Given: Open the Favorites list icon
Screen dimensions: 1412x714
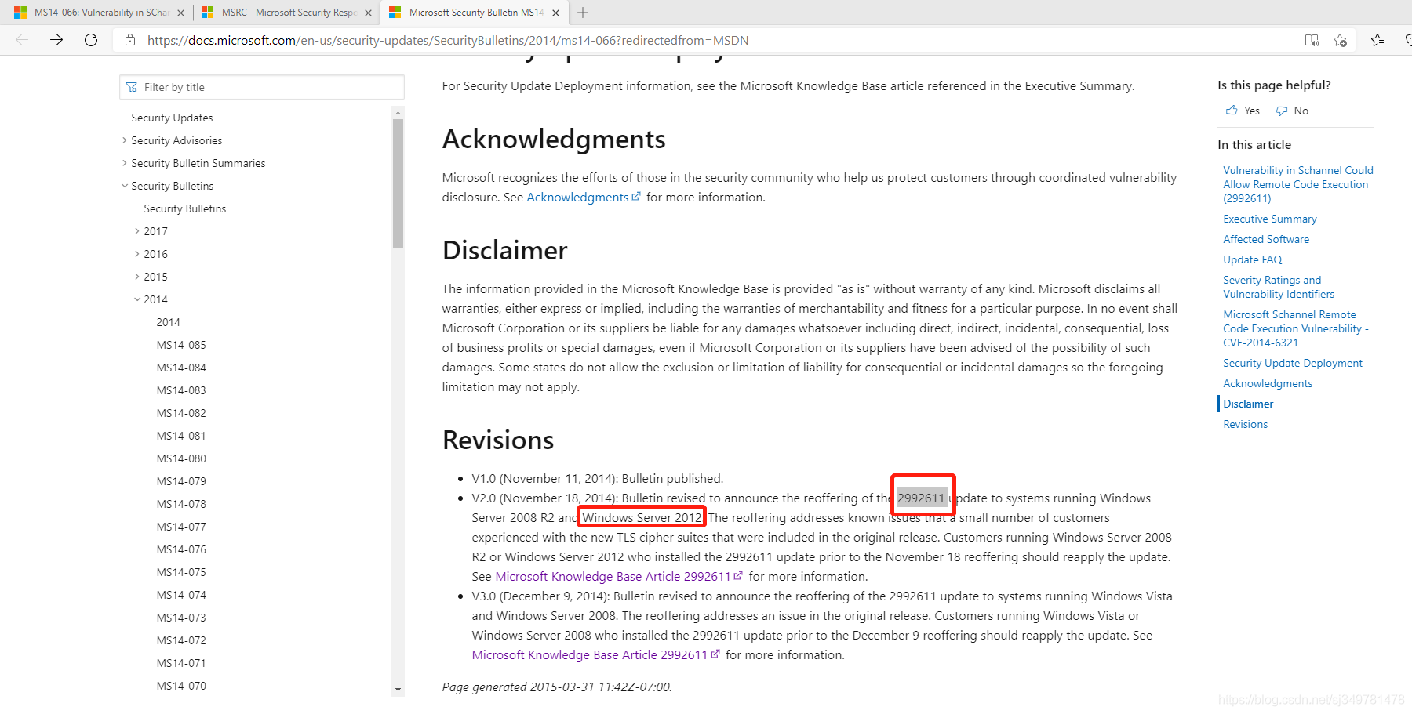Looking at the screenshot, I should (1377, 40).
